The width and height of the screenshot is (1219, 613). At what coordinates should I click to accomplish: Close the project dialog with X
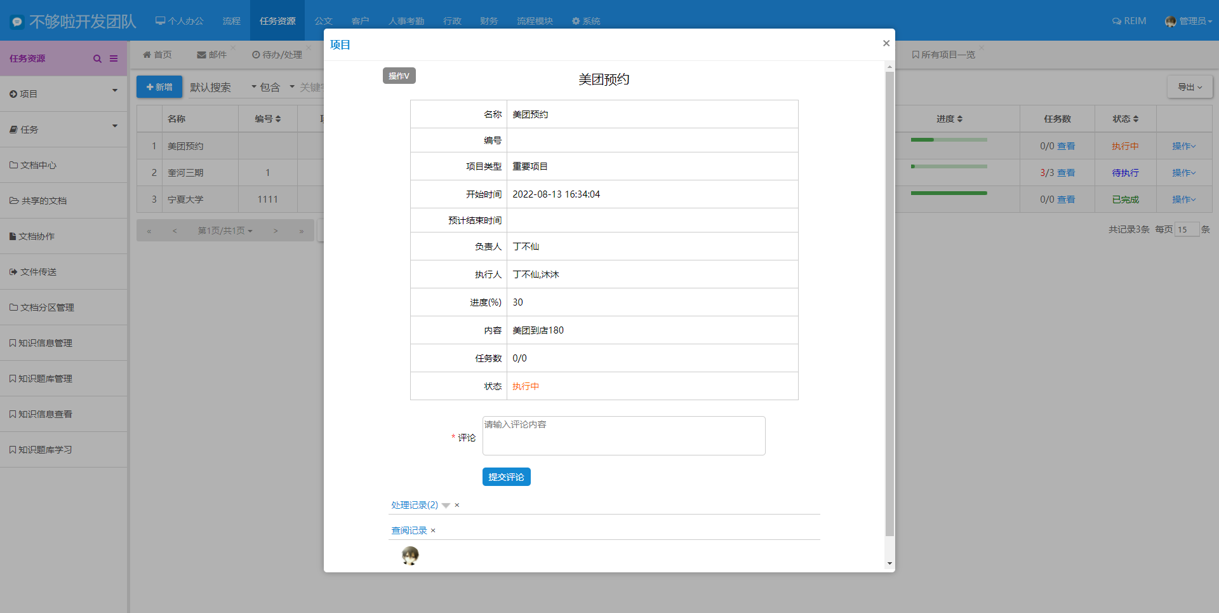click(x=886, y=43)
